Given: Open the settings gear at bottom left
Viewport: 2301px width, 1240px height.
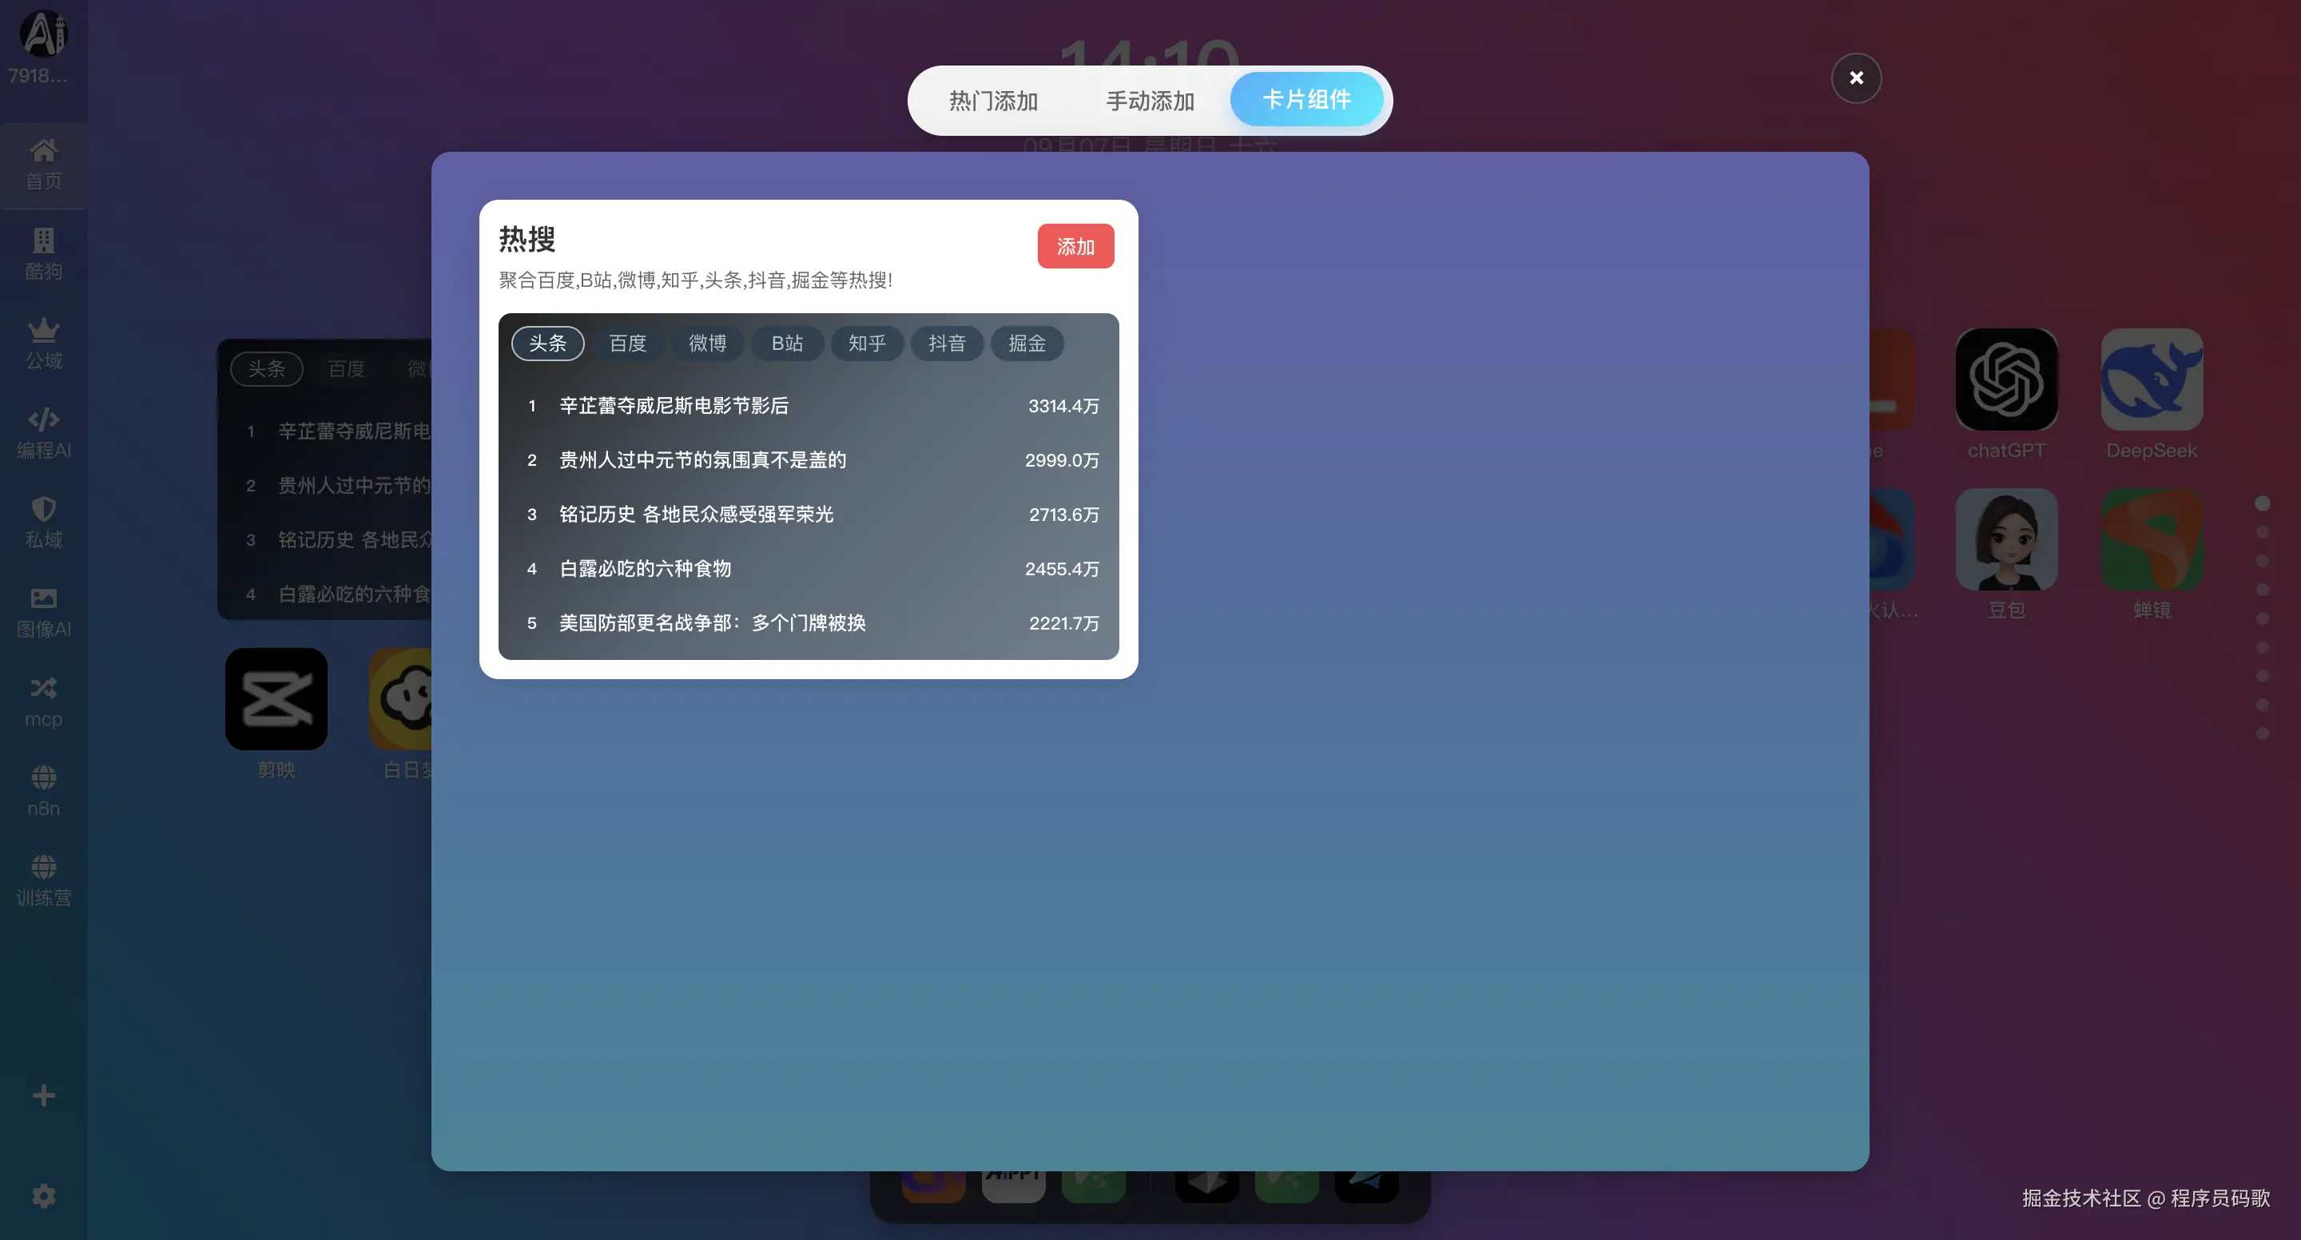Looking at the screenshot, I should 43,1196.
